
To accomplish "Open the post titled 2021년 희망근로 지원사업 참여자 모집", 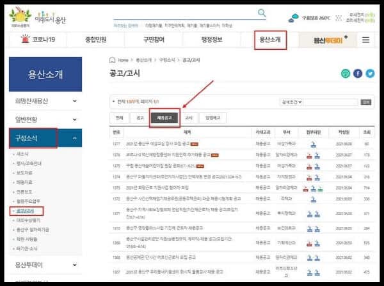I will (157, 188).
